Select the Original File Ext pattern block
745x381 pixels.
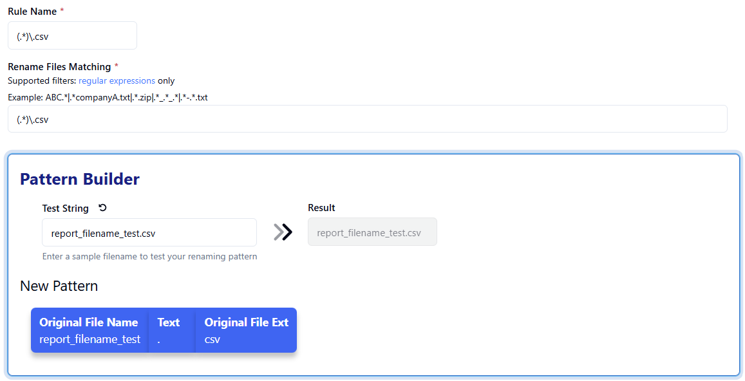tap(246, 330)
